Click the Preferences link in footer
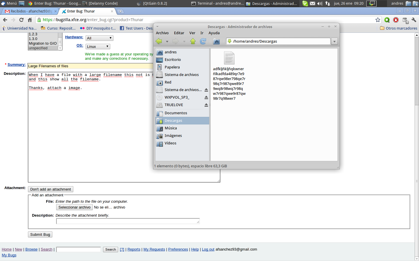Image resolution: width=419 pixels, height=261 pixels. click(x=178, y=249)
